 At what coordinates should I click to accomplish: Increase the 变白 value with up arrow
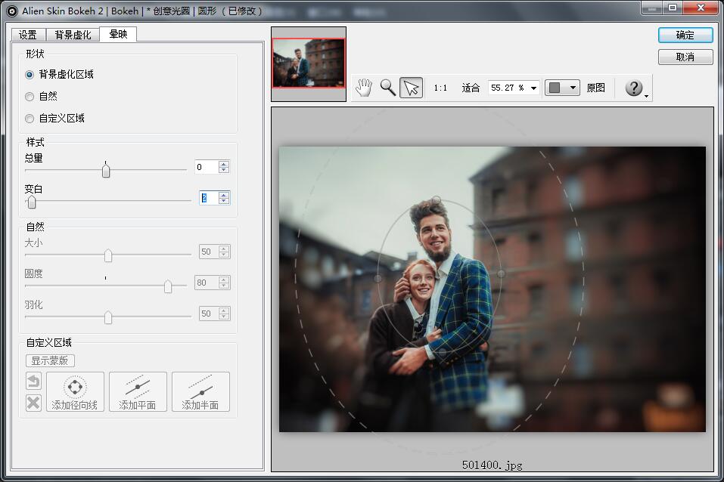point(224,195)
